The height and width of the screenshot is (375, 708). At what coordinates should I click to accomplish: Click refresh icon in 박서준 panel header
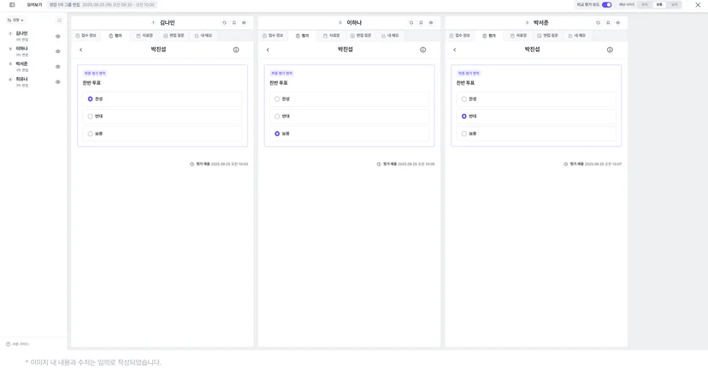click(599, 22)
